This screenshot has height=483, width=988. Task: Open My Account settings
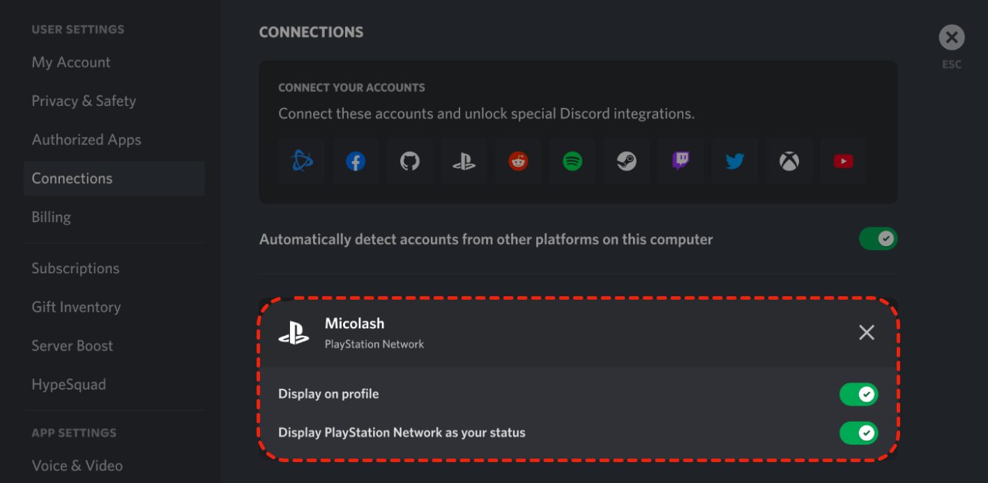coord(71,63)
